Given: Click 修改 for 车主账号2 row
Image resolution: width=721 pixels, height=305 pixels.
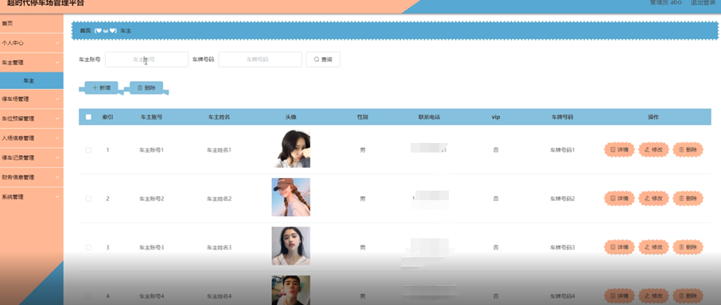Looking at the screenshot, I should pos(653,198).
